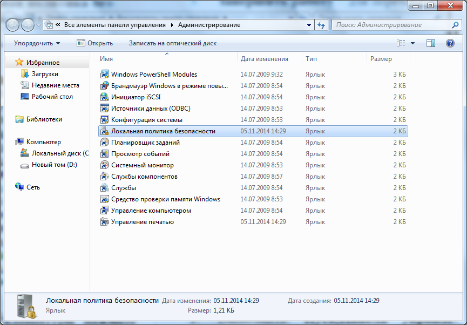Viewport: 467px width, 325px height.
Task: Click the Новый том (D:) drive icon
Action: click(25, 165)
